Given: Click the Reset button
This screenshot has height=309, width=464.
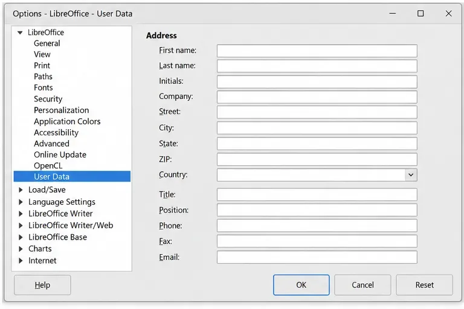Looking at the screenshot, I should [x=424, y=285].
